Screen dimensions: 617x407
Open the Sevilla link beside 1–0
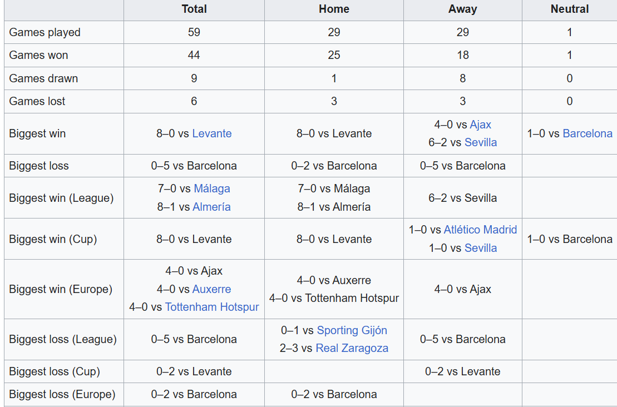pos(480,248)
